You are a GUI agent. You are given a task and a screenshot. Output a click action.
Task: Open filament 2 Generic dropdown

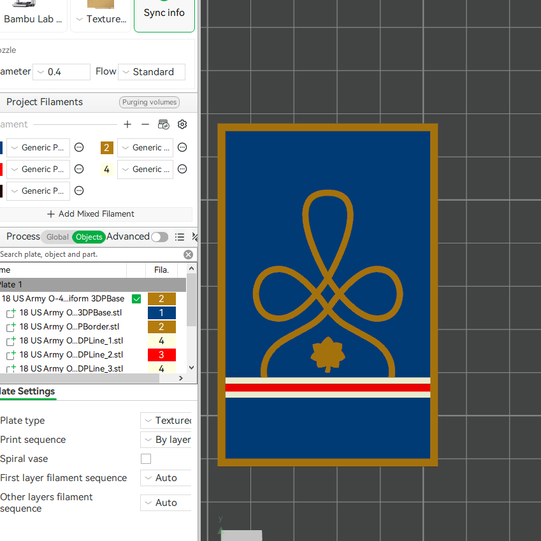click(x=145, y=148)
